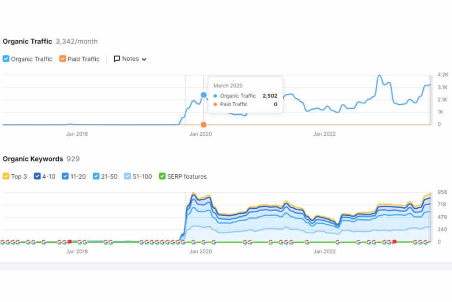
Task: Click the "719" axis label
Action: click(x=441, y=204)
